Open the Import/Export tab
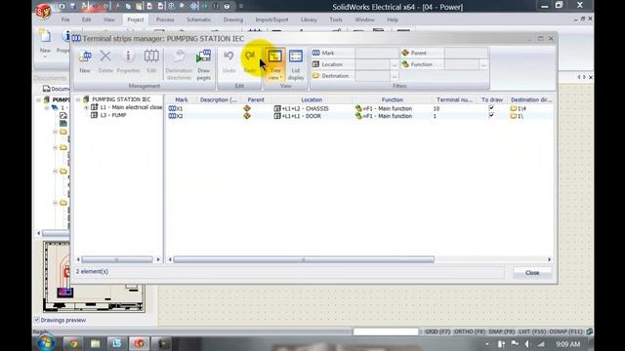The height and width of the screenshot is (351, 625). pos(271,19)
